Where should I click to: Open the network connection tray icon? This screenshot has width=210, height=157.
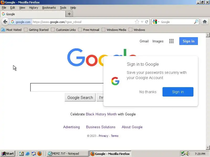(x=183, y=154)
